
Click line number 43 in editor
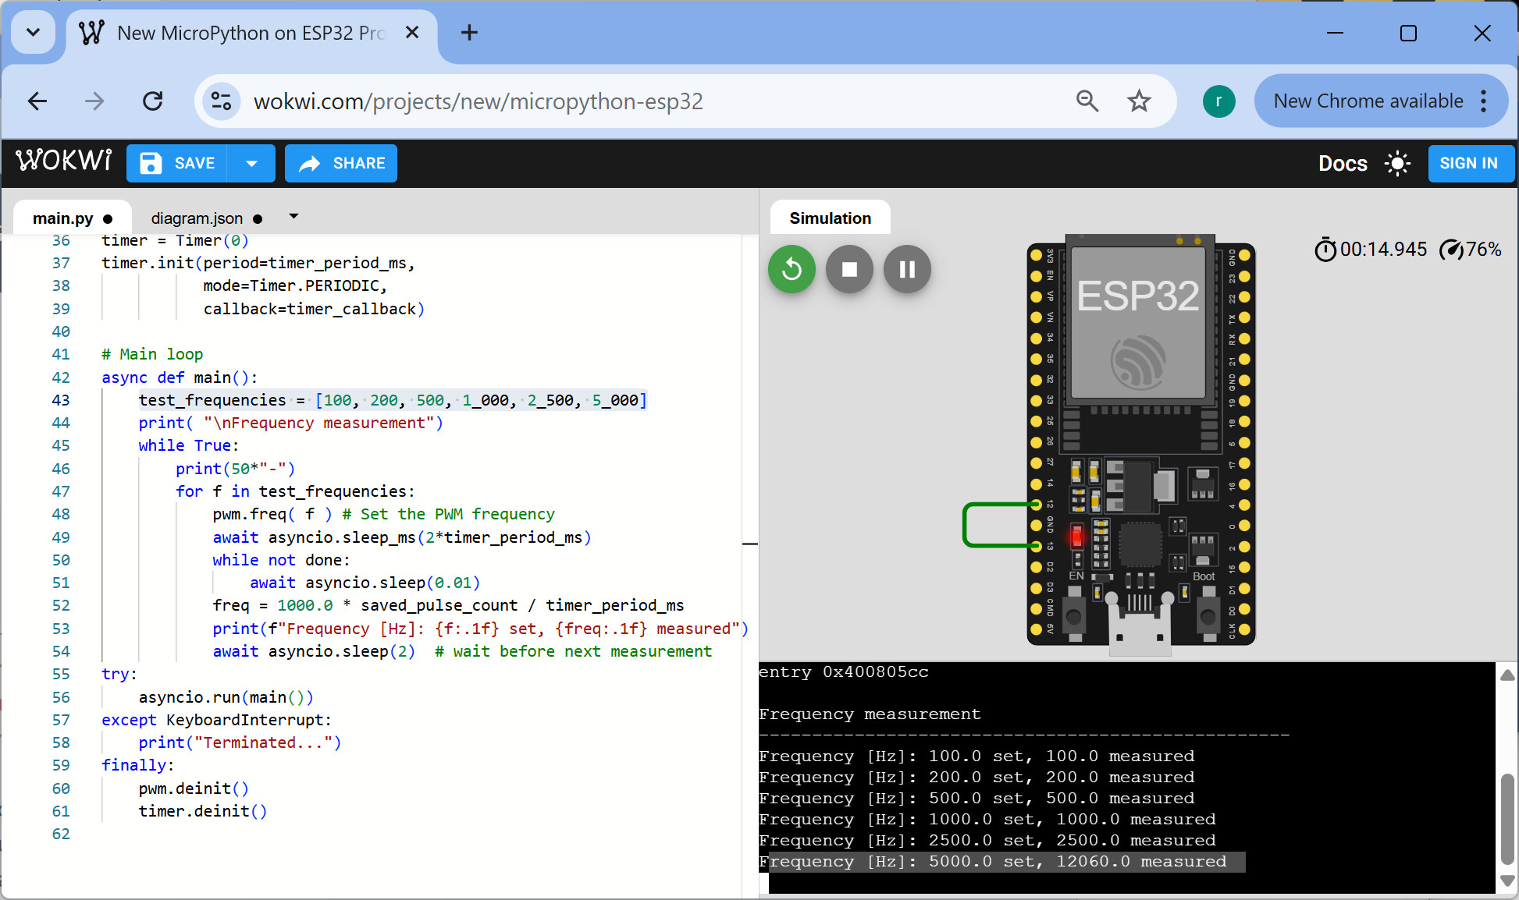pyautogui.click(x=61, y=400)
